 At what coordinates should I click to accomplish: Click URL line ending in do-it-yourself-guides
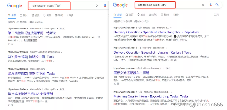(34, 52)
